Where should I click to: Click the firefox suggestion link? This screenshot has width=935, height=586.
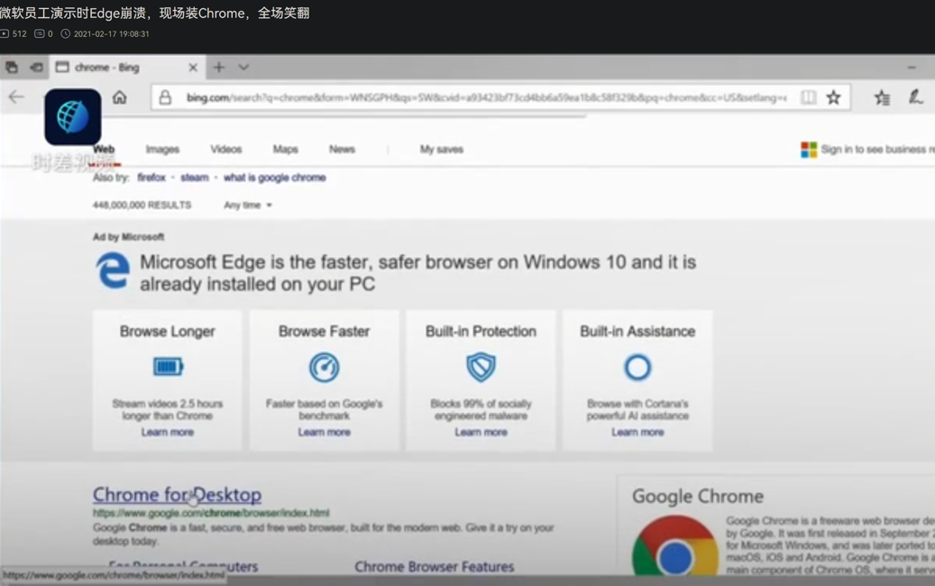(x=151, y=177)
